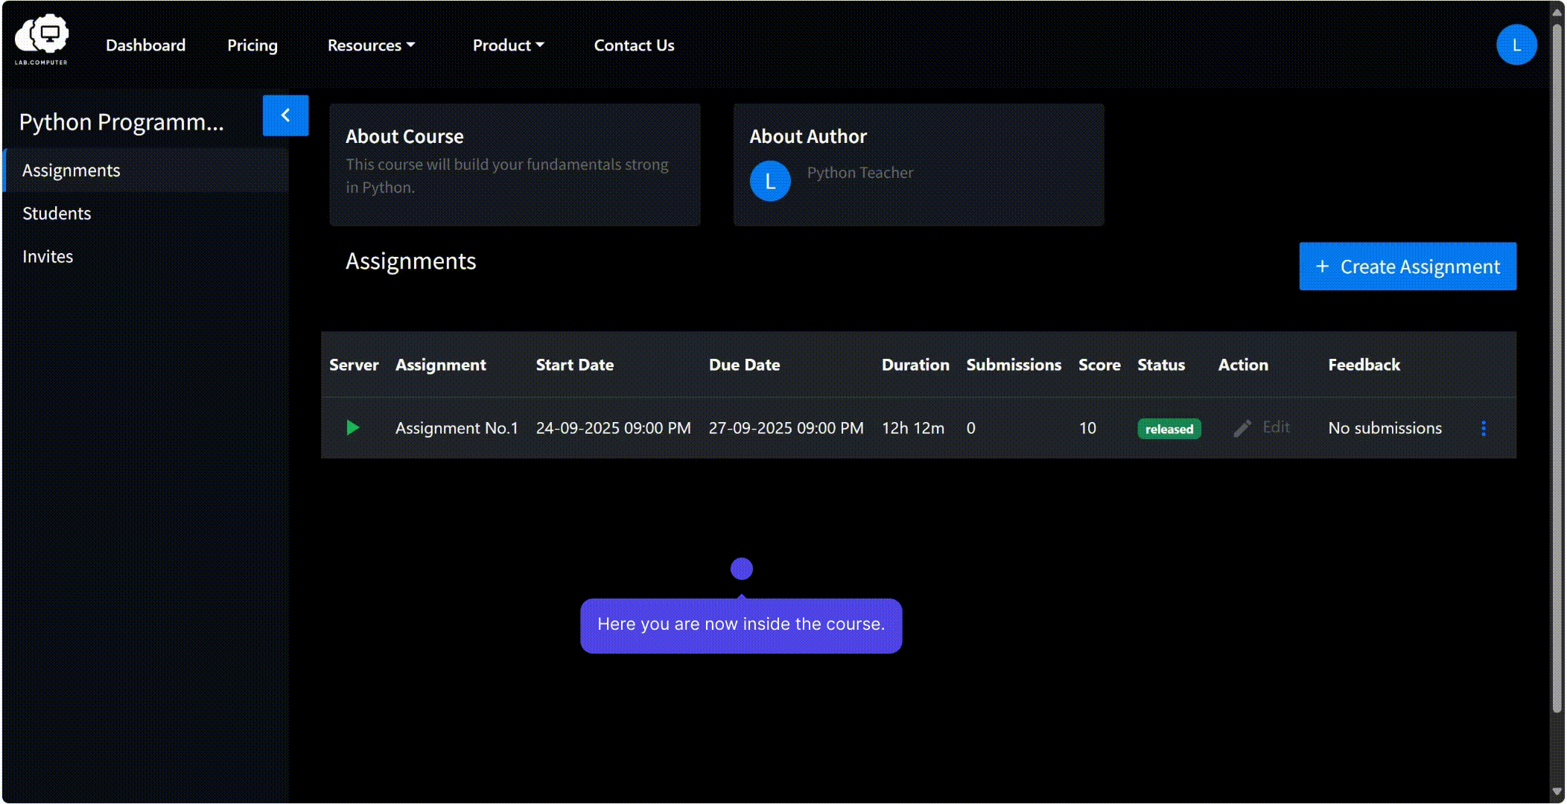Image resolution: width=1567 pixels, height=804 pixels.
Task: Expand the Product dropdown
Action: [508, 45]
